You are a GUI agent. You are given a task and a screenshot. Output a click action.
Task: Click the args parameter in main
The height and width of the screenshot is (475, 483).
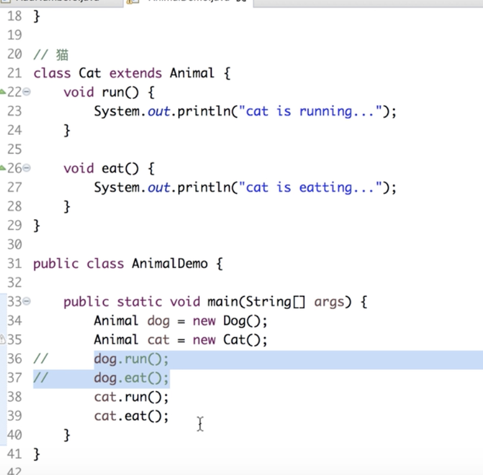[x=328, y=302]
